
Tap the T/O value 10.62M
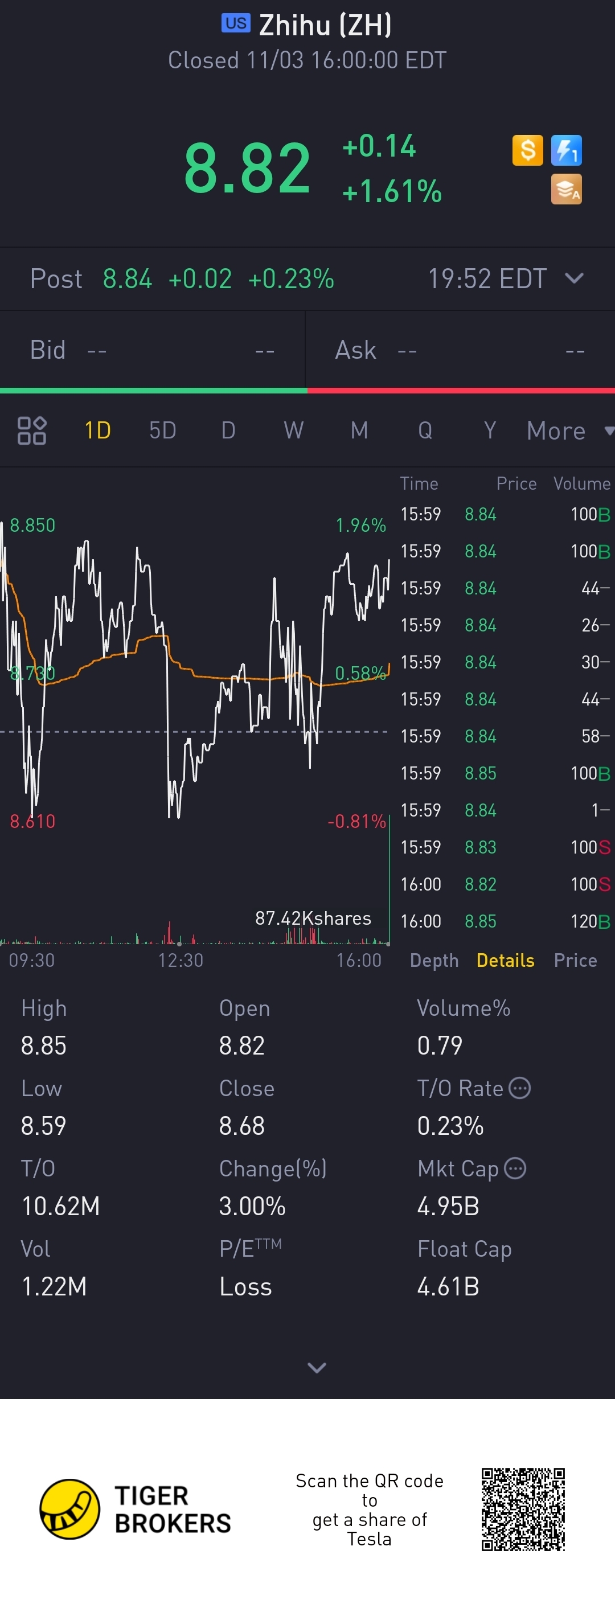60,1206
